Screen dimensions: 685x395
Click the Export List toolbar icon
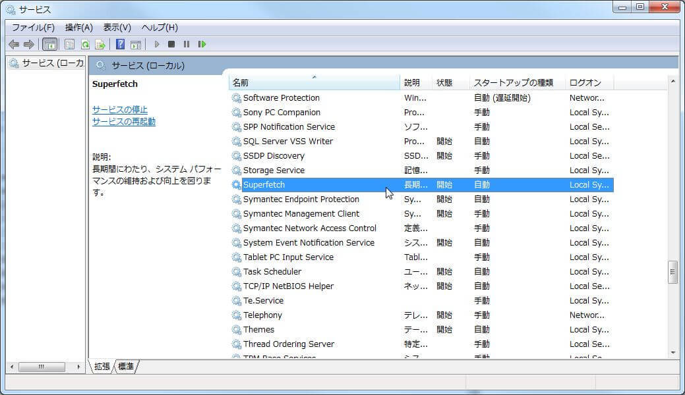click(100, 44)
